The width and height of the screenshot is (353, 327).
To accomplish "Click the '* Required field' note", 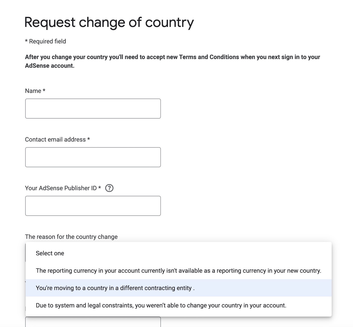I will click(45, 41).
